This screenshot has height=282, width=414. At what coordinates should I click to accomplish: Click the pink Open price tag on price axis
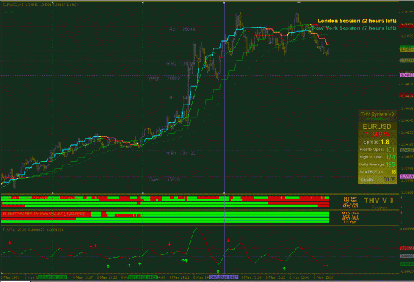tap(407, 177)
